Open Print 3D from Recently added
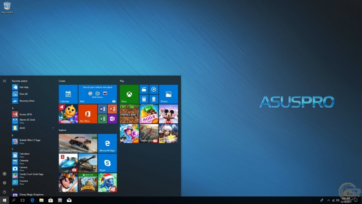362x204 pixels. click(33, 94)
